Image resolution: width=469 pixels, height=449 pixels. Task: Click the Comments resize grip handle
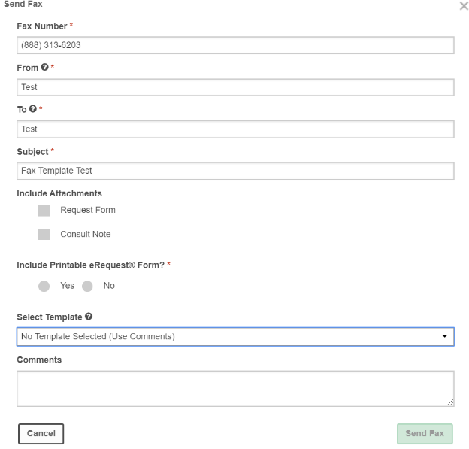[450, 402]
